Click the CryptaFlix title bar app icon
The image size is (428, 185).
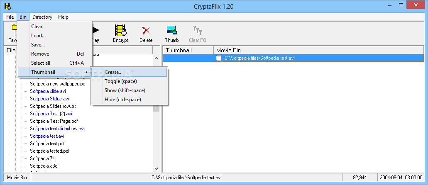pyautogui.click(x=7, y=6)
